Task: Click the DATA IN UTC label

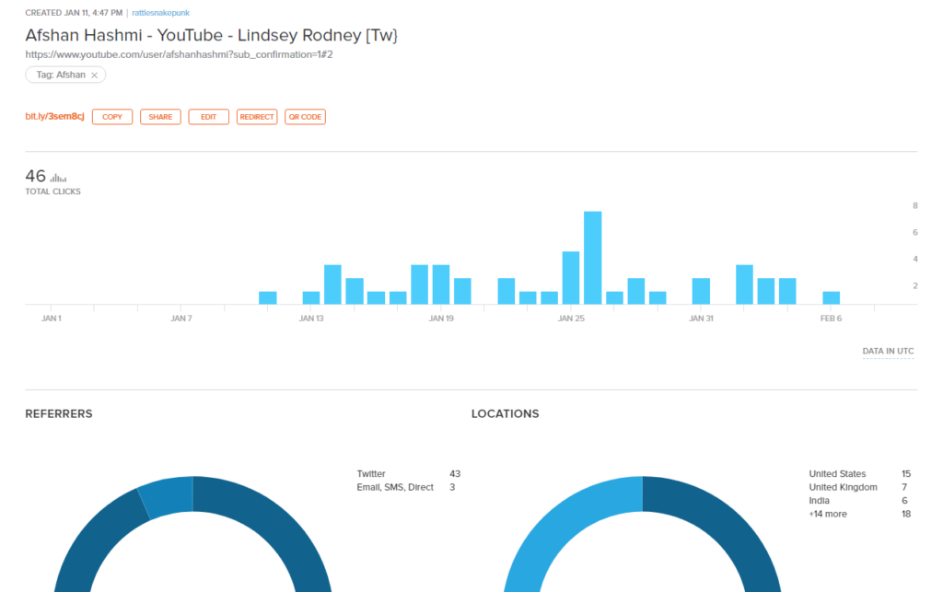Action: tap(888, 351)
